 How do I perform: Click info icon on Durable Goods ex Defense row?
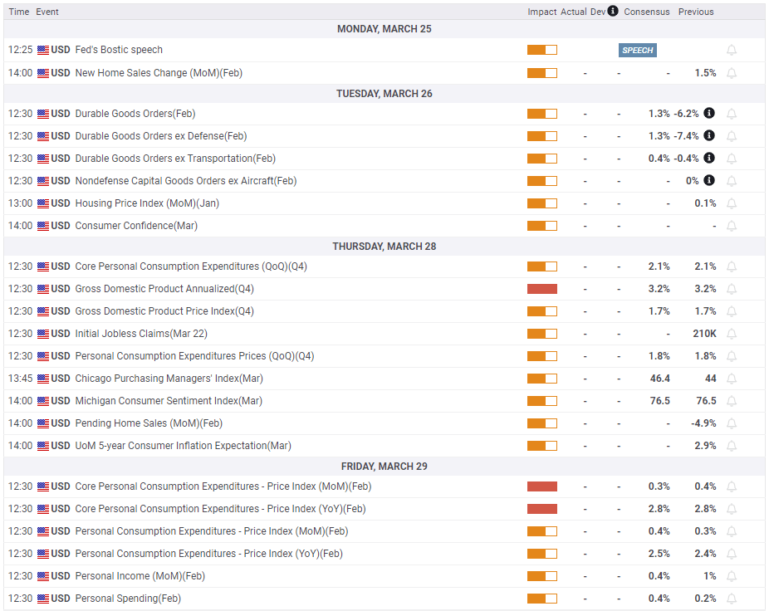tap(709, 136)
